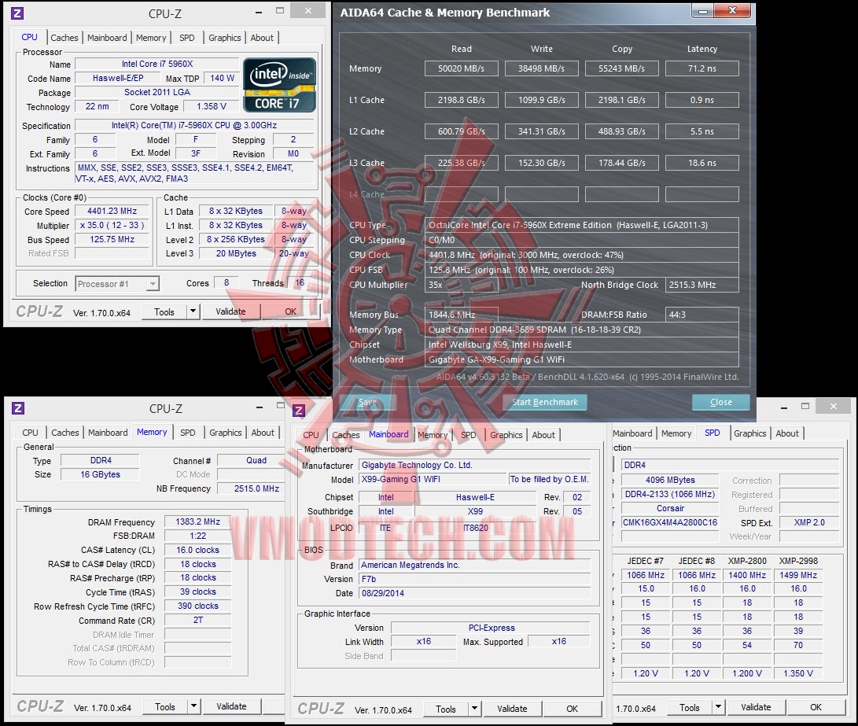Click Validate in the CPU-Z SPD window

click(756, 707)
